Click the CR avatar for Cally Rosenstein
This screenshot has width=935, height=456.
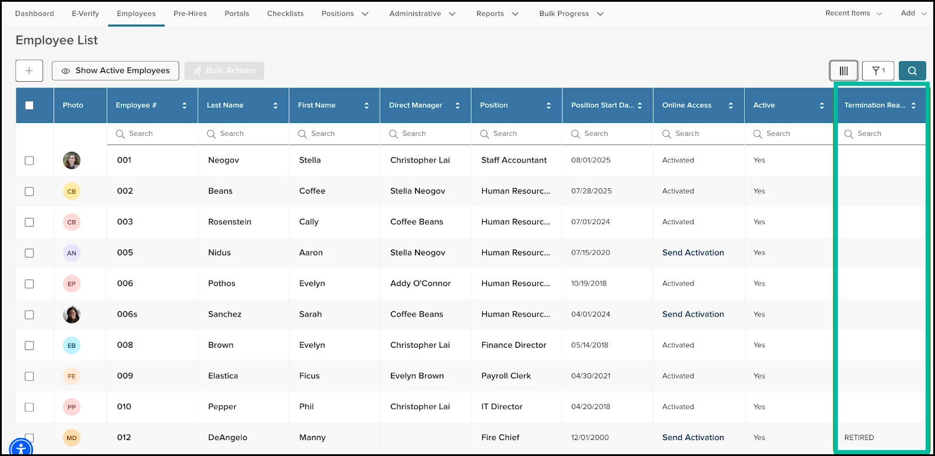click(72, 222)
